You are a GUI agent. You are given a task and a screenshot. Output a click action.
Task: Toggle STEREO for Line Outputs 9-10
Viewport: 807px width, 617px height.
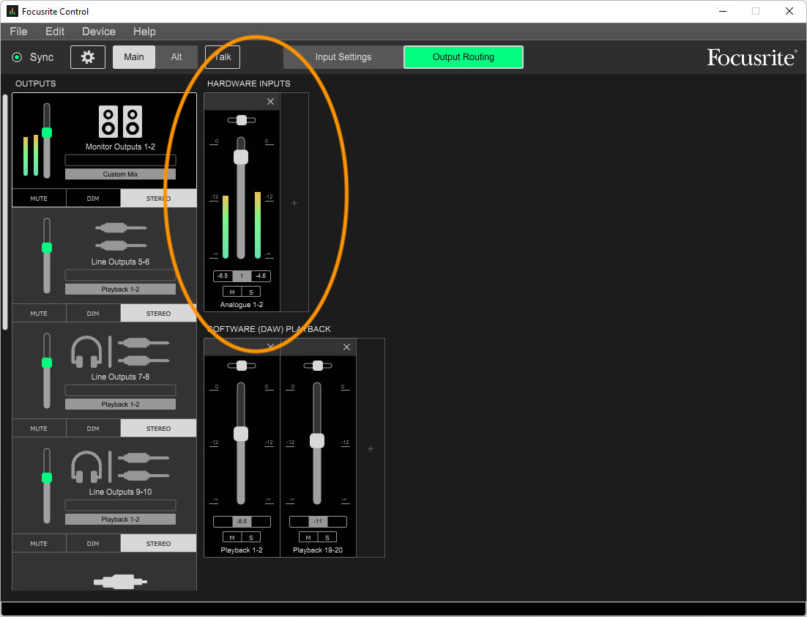158,543
